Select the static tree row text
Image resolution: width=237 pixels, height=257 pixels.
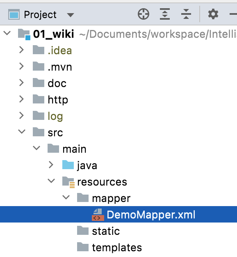(106, 231)
